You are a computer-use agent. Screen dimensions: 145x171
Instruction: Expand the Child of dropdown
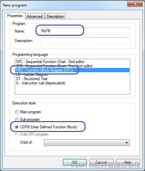(87, 142)
